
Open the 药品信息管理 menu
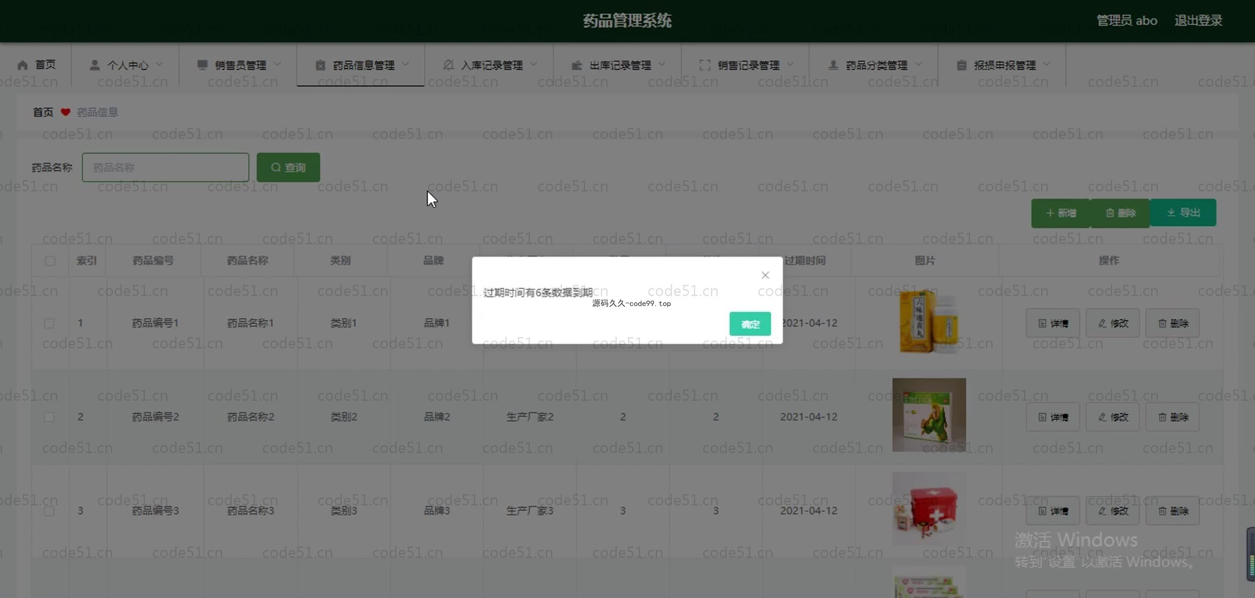[x=360, y=65]
